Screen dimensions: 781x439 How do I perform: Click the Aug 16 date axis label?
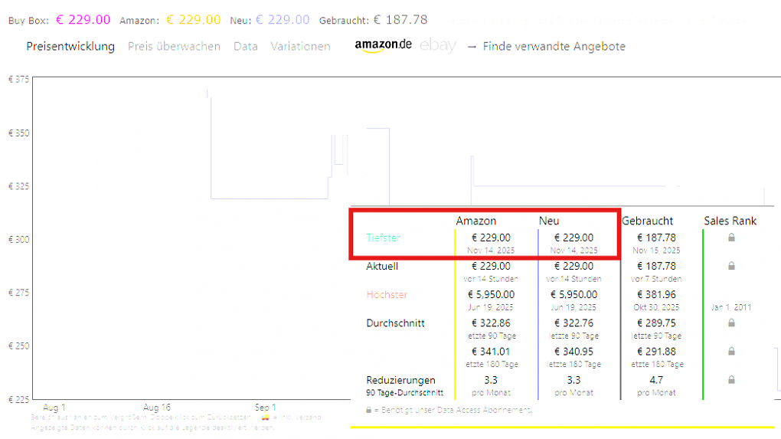pos(156,408)
